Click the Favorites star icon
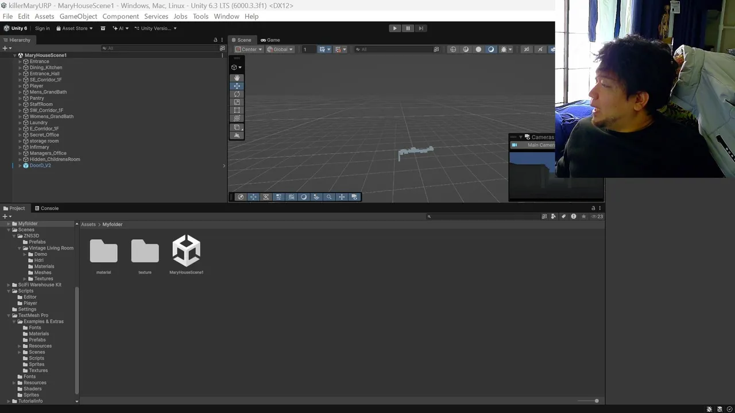735x413 pixels. [583, 216]
